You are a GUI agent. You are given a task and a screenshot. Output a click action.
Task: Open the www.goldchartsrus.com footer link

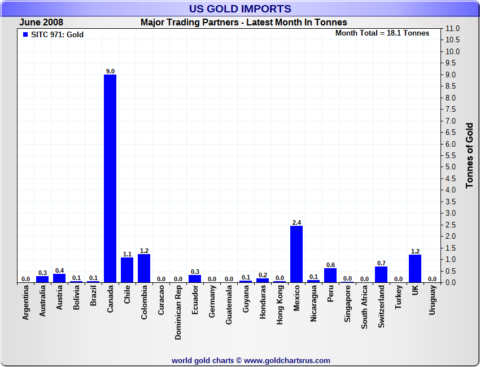[287, 360]
